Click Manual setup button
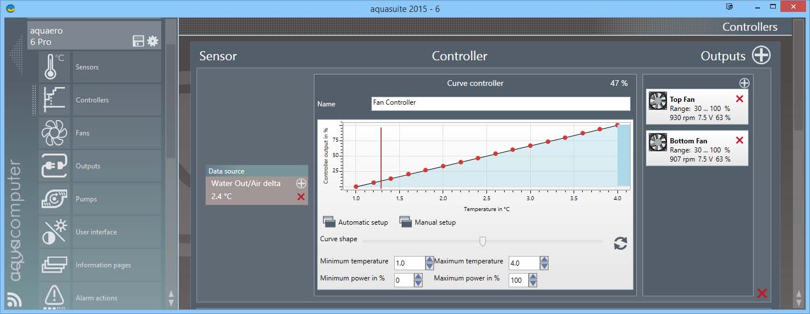810x314 pixels. (x=428, y=222)
